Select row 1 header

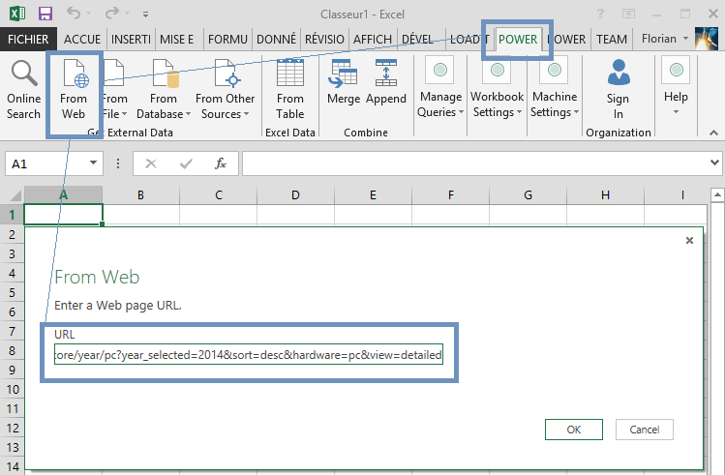click(x=12, y=215)
